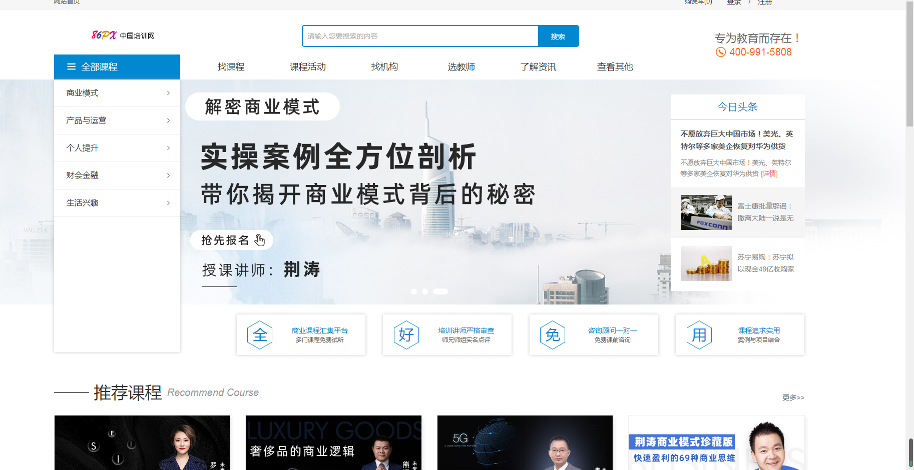The image size is (914, 470).
Task: Select the first banner carousel dot
Action: [x=414, y=291]
